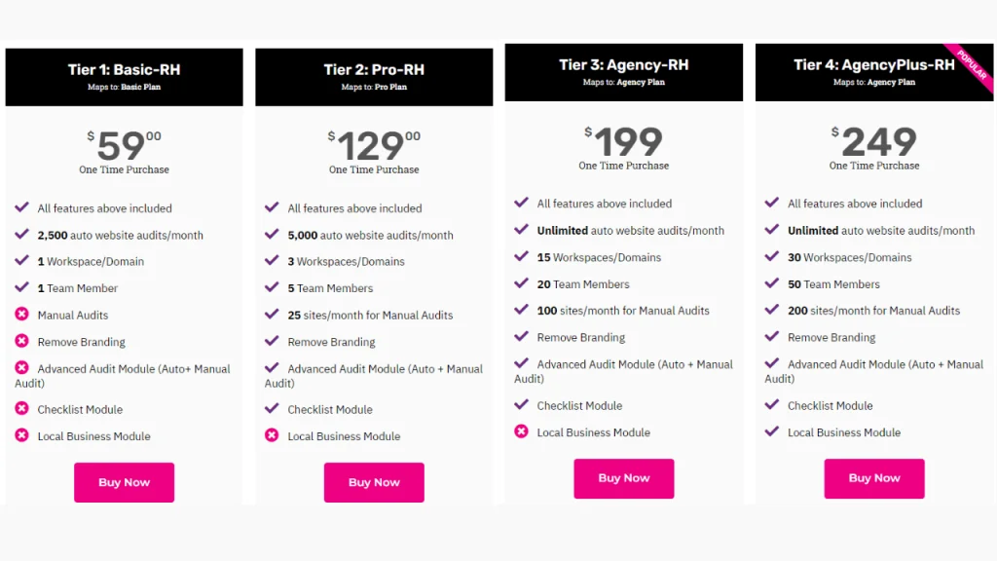Image resolution: width=997 pixels, height=561 pixels.
Task: Click the X icon by Basic Checklist Module
Action: coord(21,409)
